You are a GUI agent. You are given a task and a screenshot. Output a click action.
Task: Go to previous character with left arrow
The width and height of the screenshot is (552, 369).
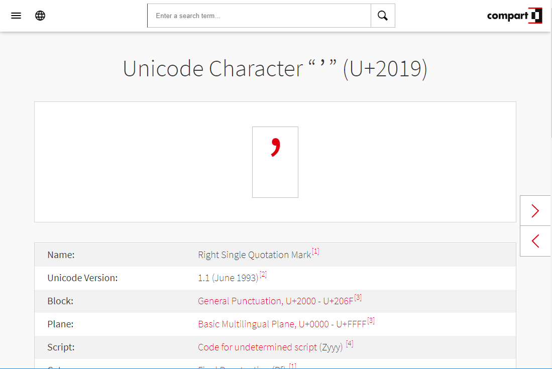[x=535, y=241]
